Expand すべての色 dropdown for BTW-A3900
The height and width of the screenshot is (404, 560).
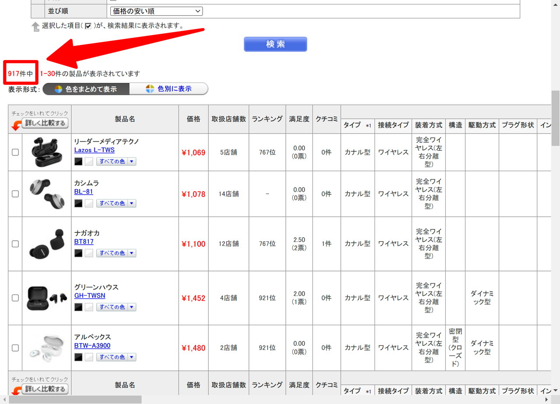(116, 357)
